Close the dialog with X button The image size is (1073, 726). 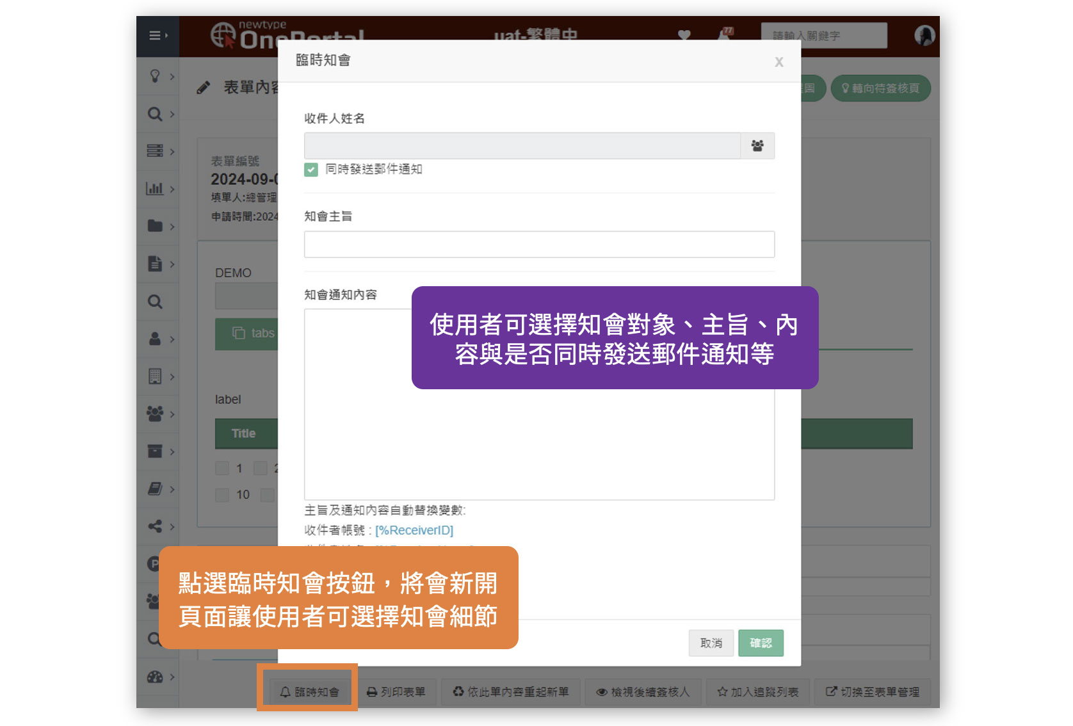(x=779, y=62)
